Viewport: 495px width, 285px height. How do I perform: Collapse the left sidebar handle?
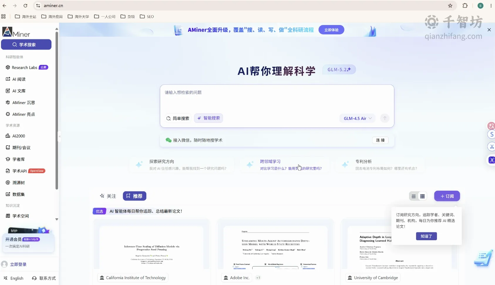point(60,136)
